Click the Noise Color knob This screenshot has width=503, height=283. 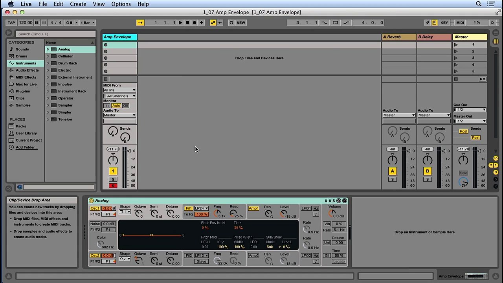[101, 244]
